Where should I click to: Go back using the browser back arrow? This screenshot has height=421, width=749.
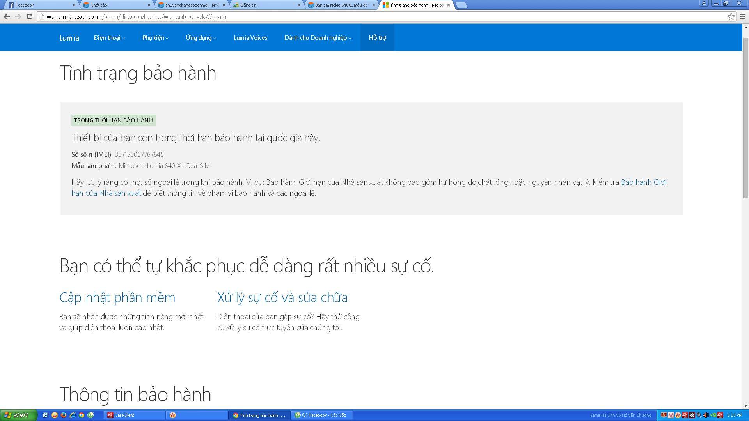click(6, 16)
